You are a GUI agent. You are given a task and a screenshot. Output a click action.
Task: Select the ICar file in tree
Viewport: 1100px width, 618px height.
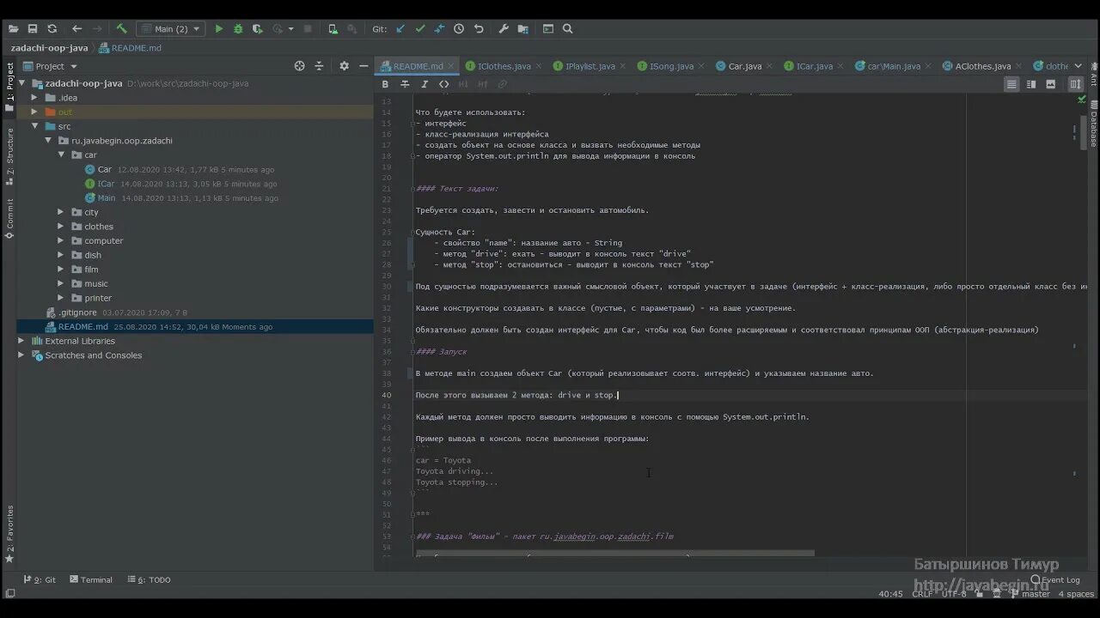106,184
